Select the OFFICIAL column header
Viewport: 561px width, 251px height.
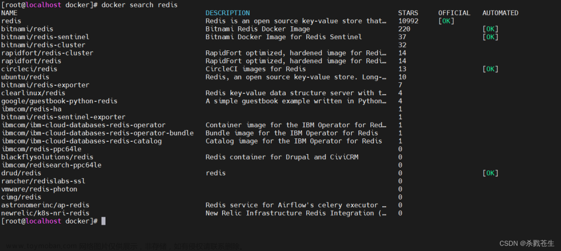click(x=454, y=13)
